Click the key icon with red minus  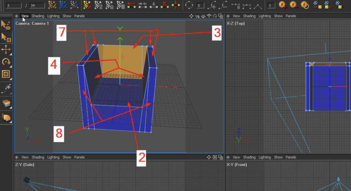(x=294, y=5)
